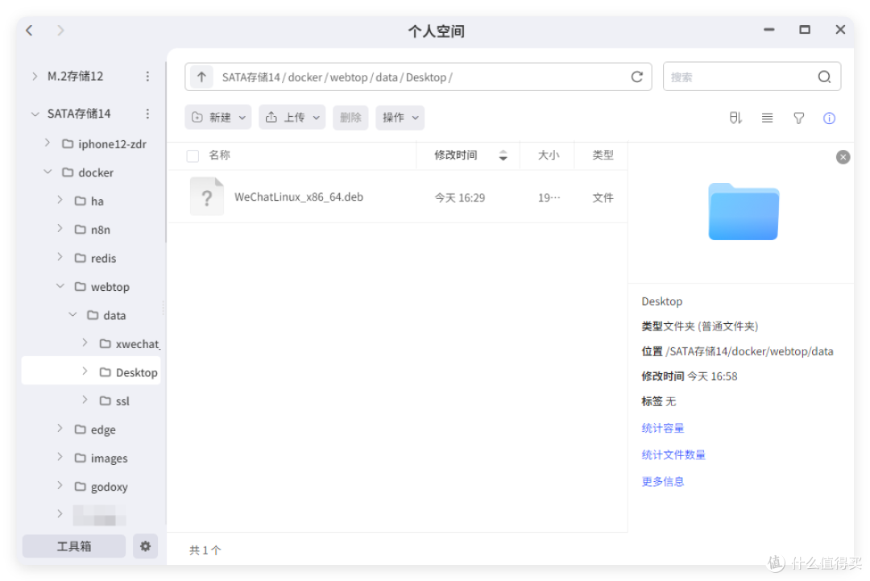This screenshot has height=581, width=870.
Task: Open the 上传 dropdown
Action: [x=292, y=118]
